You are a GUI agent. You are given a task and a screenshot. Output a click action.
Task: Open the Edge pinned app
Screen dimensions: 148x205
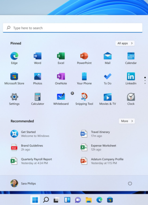pyautogui.click(x=14, y=58)
